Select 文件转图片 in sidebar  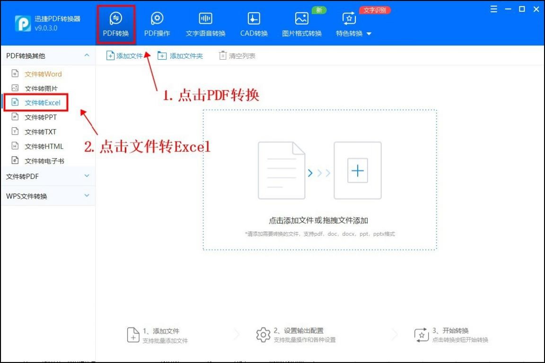click(x=41, y=89)
